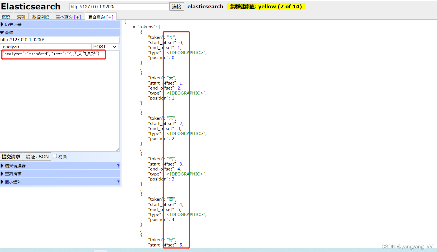The width and height of the screenshot is (437, 252).
Task: Toggle the 易读 checkbox
Action: [x=55, y=156]
